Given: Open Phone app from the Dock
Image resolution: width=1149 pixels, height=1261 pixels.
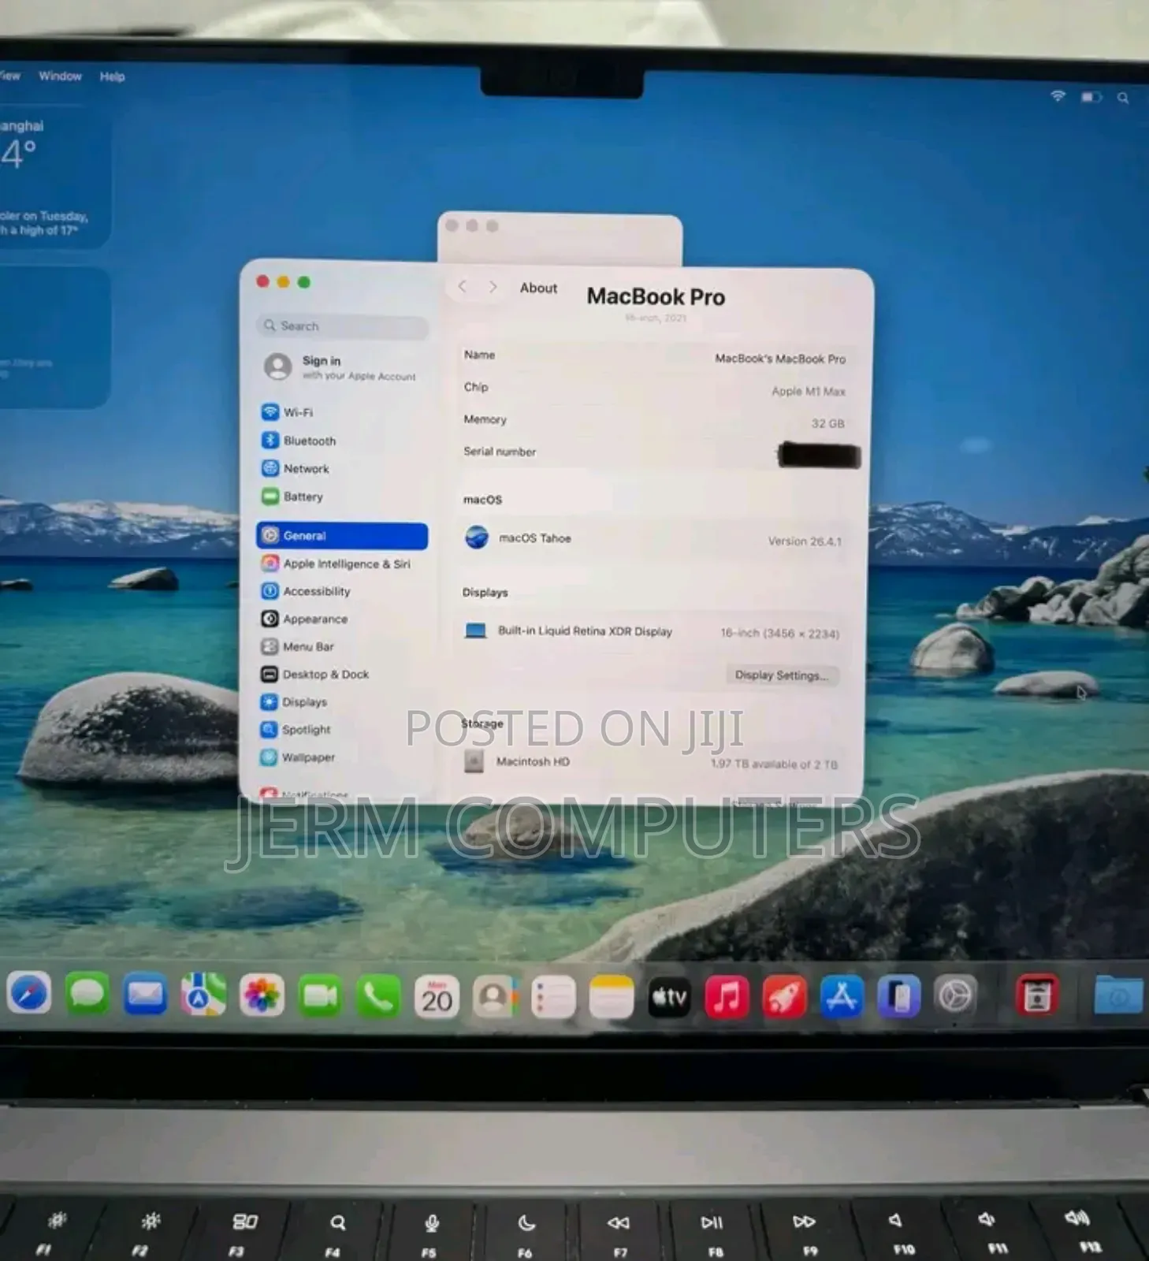Looking at the screenshot, I should coord(378,998).
